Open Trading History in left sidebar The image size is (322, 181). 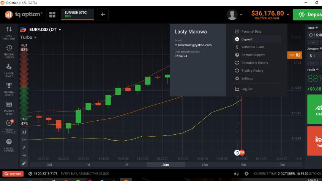9,51
